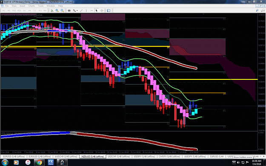Open the Window menu
This screenshot has height=166, width=266.
pyautogui.click(x=51, y=6)
